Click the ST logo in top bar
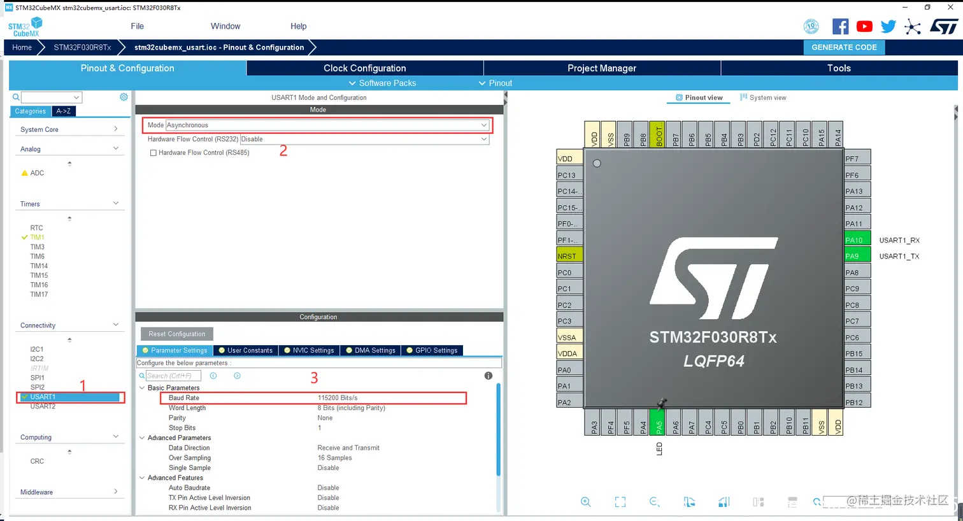Viewport: 963px width, 521px height. click(944, 26)
